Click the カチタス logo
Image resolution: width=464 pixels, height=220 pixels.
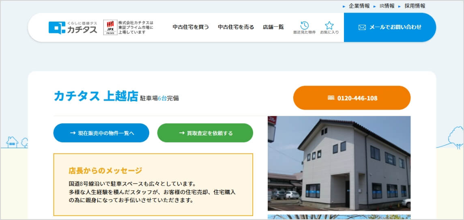click(73, 27)
